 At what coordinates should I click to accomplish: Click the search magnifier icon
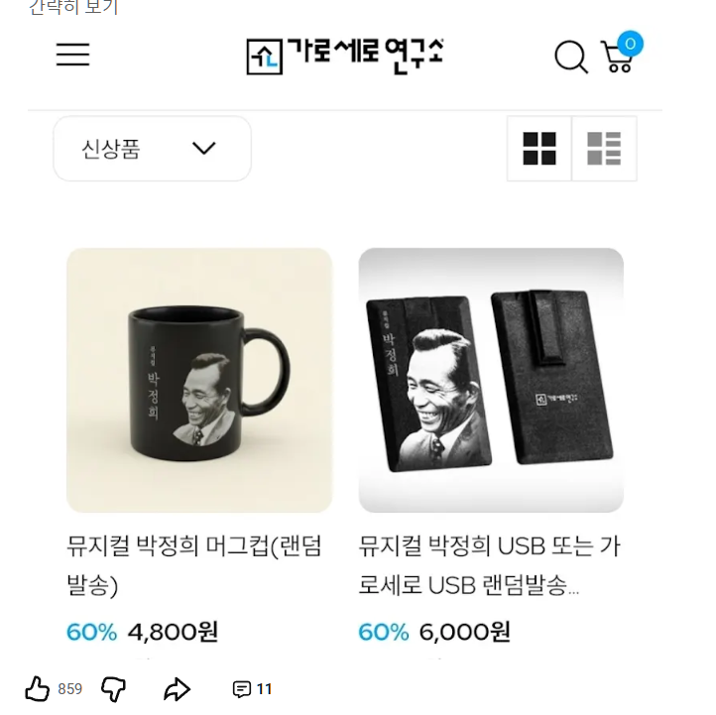tap(570, 57)
